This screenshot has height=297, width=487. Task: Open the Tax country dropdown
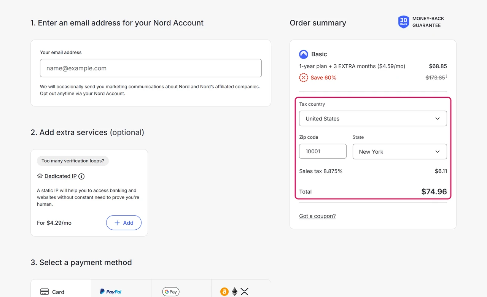(373, 119)
